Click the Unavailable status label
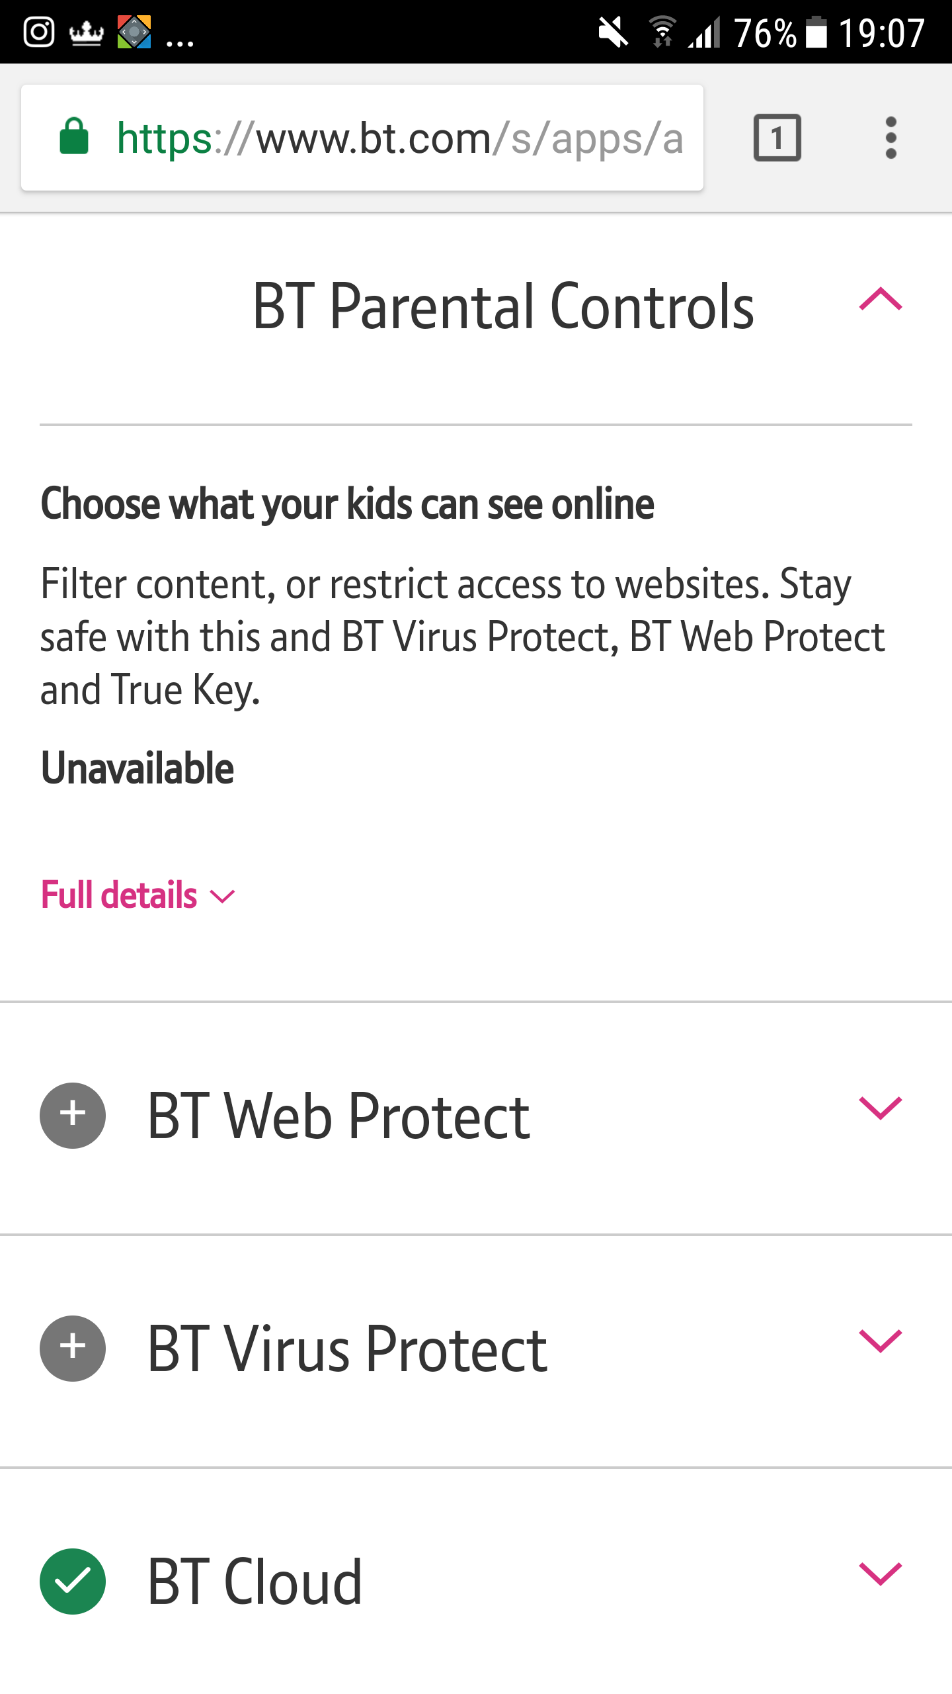Screen dimensions: 952x1694 (137, 768)
